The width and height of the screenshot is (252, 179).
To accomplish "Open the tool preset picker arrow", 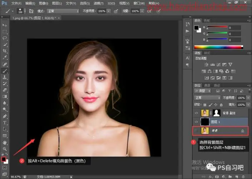I will [13, 11].
